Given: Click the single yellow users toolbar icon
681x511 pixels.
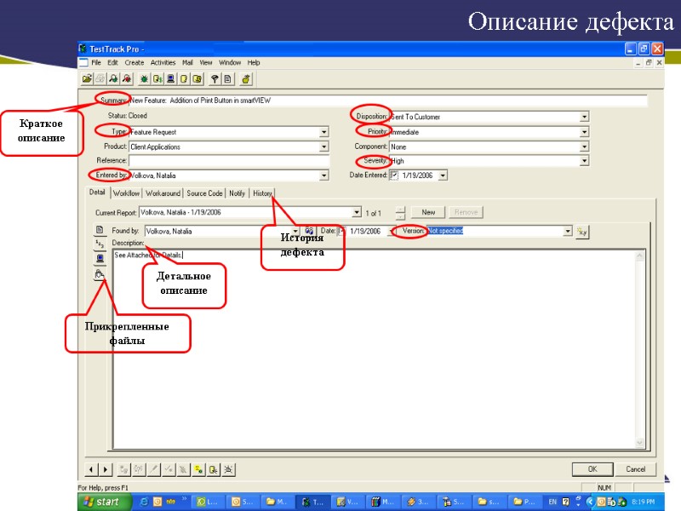Looking at the screenshot, I should (x=184, y=78).
